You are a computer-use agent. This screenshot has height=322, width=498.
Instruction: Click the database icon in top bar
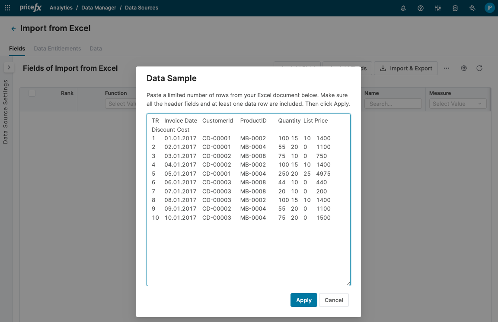click(455, 8)
